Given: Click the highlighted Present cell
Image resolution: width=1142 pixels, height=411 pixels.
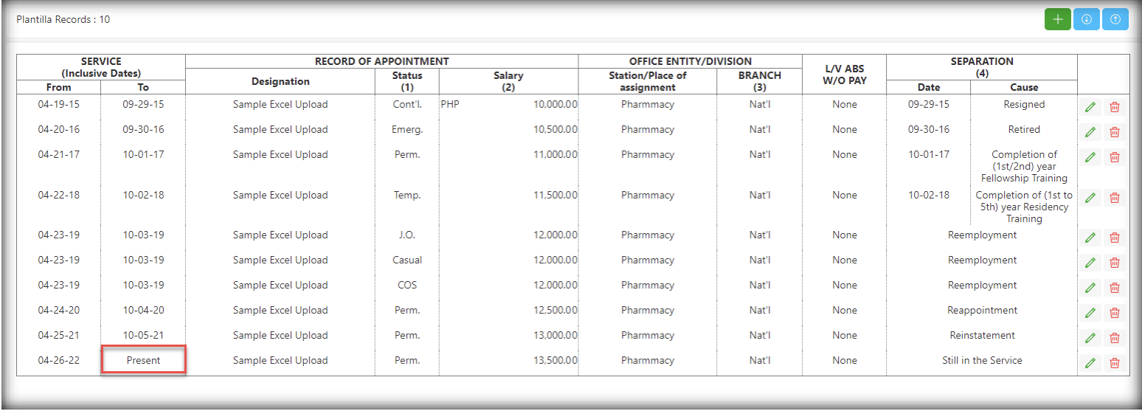Looking at the screenshot, I should tap(143, 361).
